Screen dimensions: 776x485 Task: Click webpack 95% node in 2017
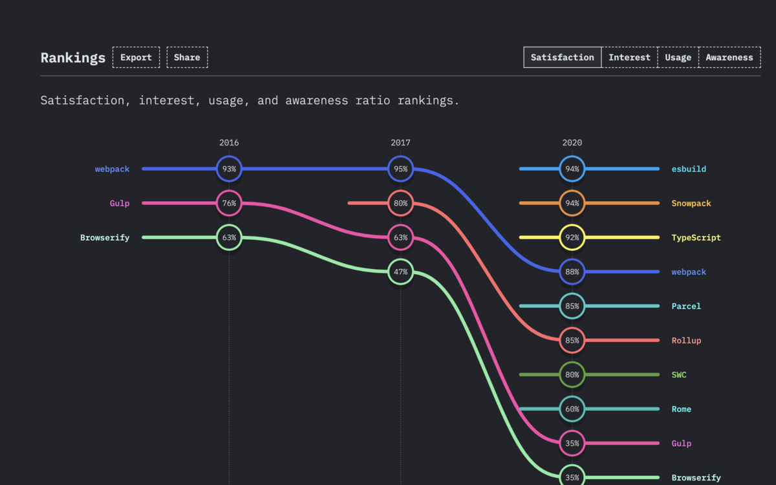(x=400, y=169)
